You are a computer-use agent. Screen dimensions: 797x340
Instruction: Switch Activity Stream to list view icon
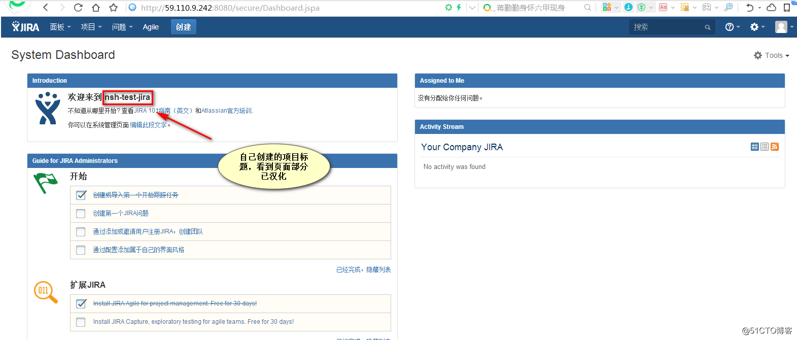[x=765, y=147]
